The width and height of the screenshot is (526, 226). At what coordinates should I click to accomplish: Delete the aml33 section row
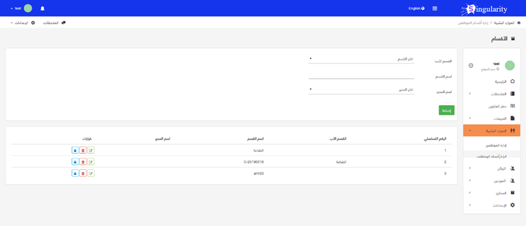pos(83,173)
